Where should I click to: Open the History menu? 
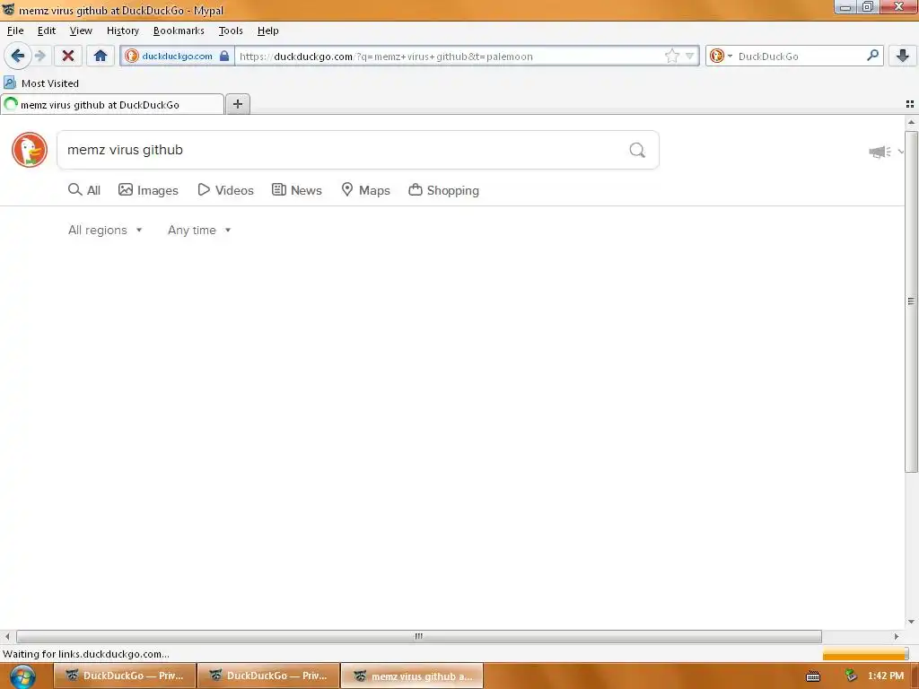coord(122,31)
